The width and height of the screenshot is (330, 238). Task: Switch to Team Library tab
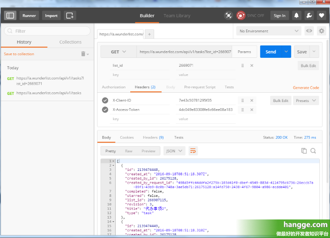(x=177, y=16)
